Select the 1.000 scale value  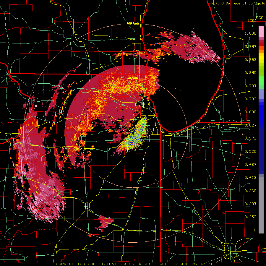point(250,33)
